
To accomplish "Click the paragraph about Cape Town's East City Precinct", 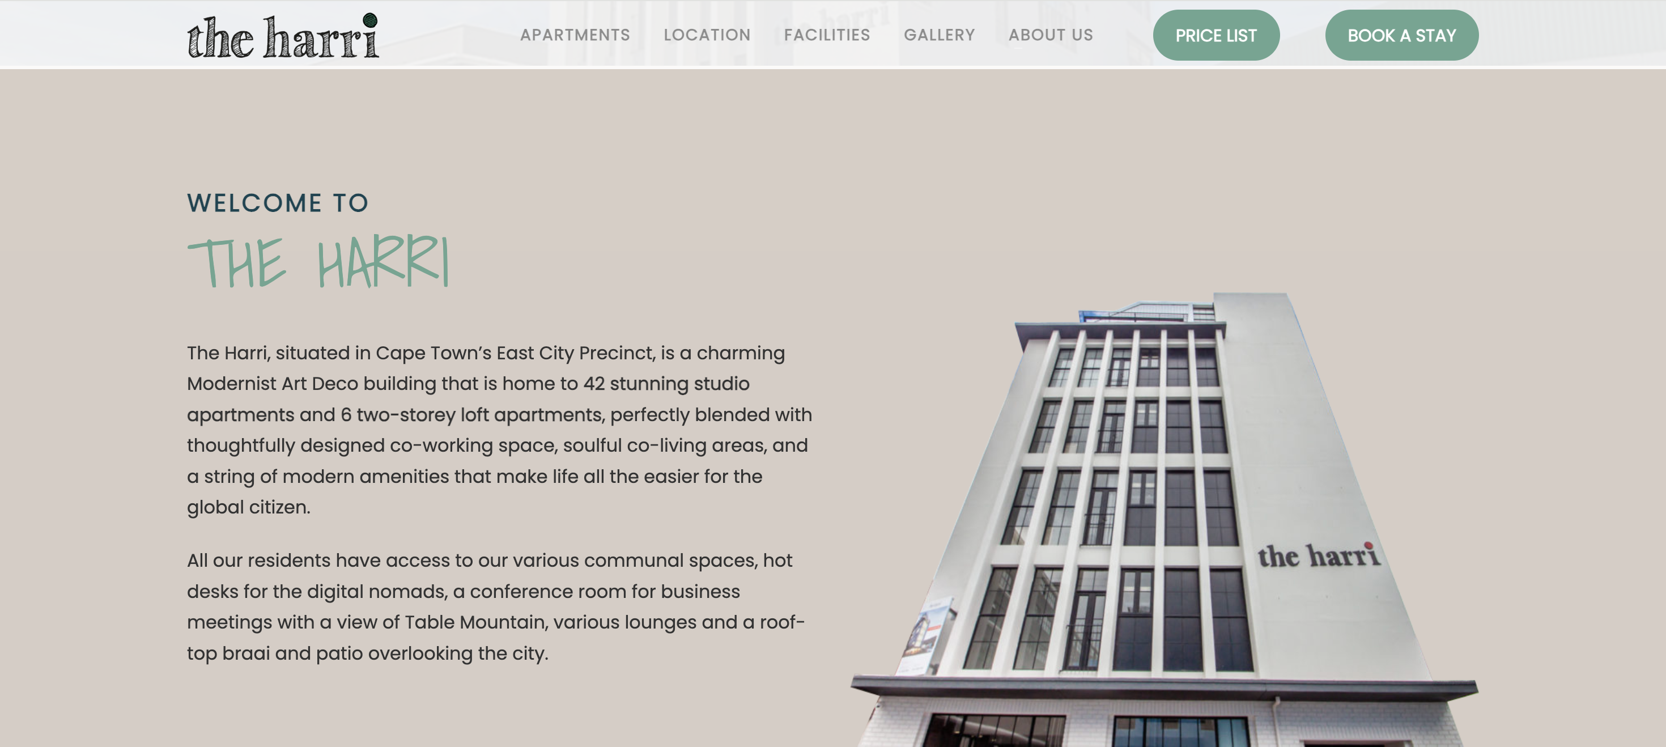I will [499, 430].
